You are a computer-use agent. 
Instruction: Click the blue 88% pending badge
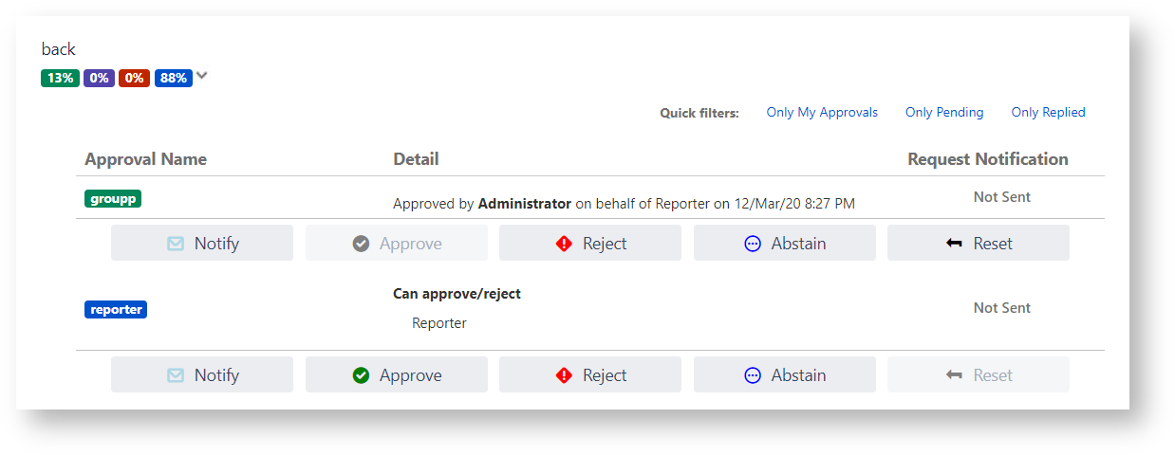tap(174, 78)
